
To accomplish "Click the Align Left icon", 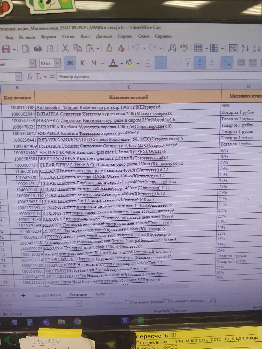I will pos(149,62).
